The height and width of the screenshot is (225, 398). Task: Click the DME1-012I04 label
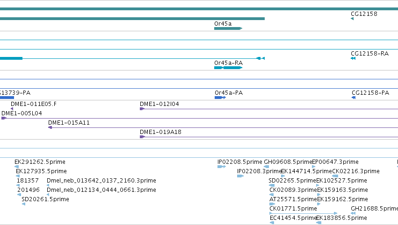[x=159, y=104]
